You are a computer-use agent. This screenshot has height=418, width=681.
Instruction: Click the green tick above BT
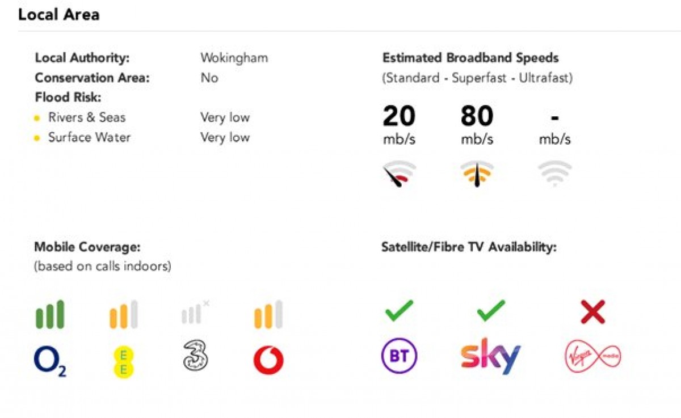tap(399, 311)
